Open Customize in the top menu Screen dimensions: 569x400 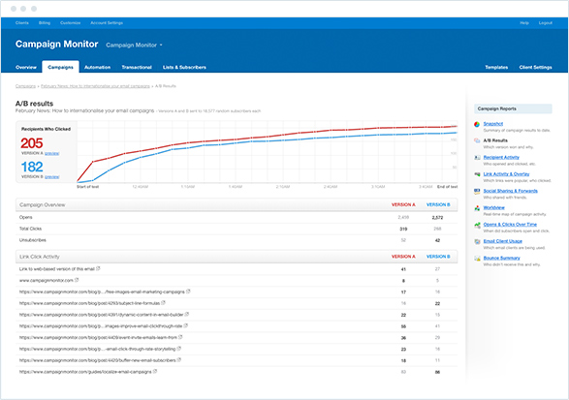point(70,23)
